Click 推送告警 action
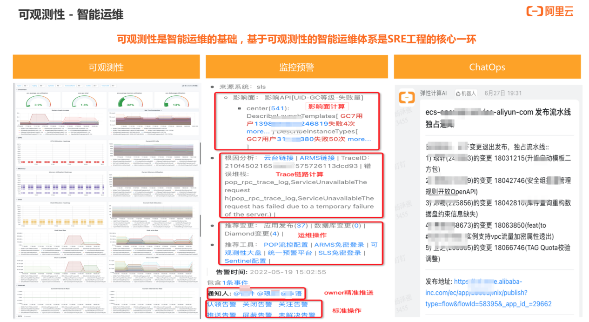This screenshot has width=589, height=322. click(221, 315)
